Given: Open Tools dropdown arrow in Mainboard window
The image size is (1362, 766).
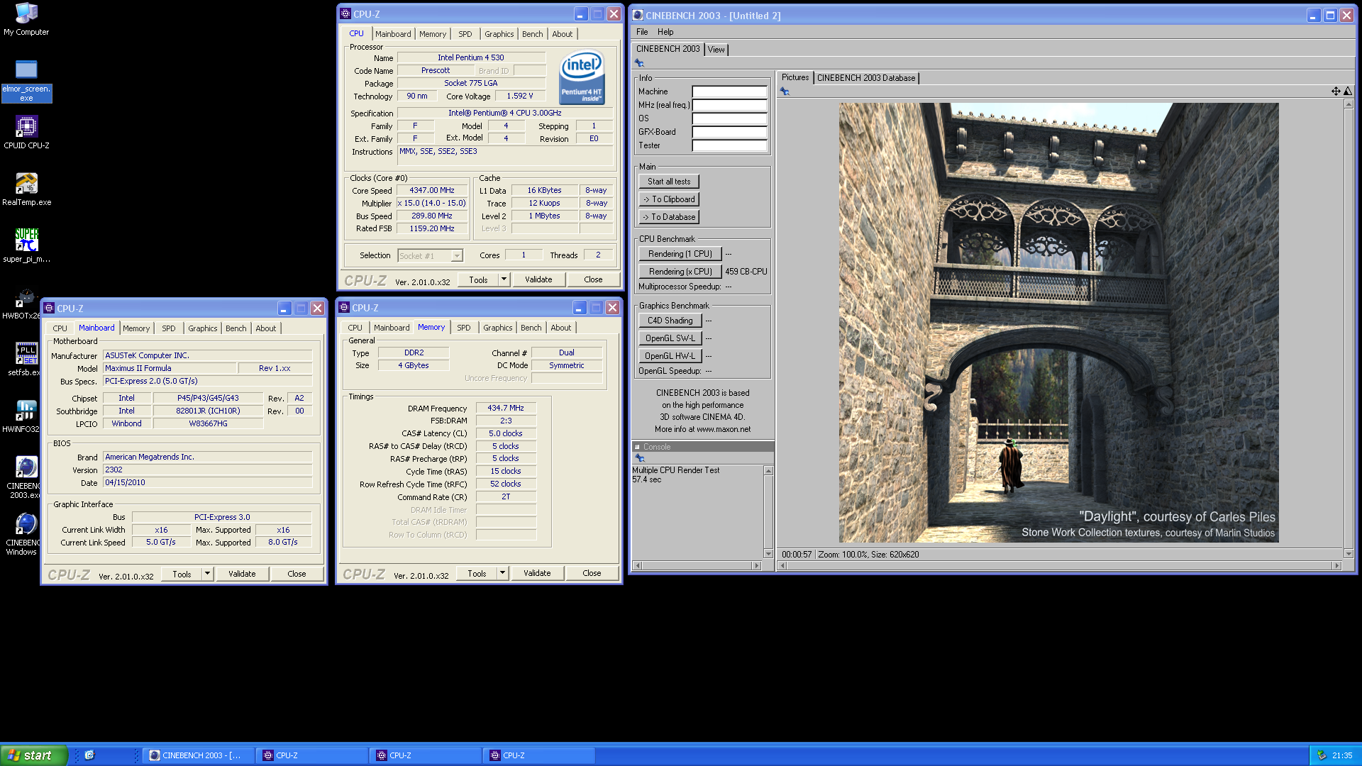Looking at the screenshot, I should (207, 573).
